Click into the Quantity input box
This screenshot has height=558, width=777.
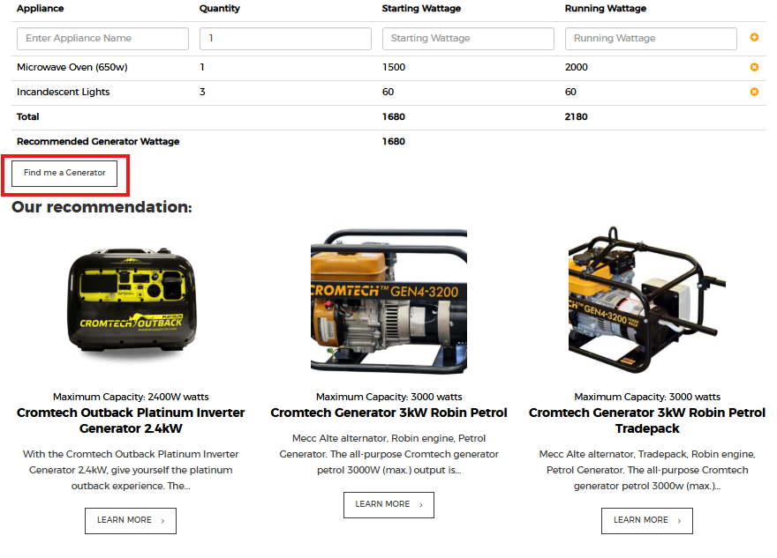285,39
